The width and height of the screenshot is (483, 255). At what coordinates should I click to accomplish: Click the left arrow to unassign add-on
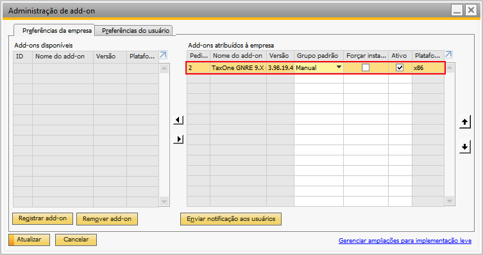click(x=178, y=120)
